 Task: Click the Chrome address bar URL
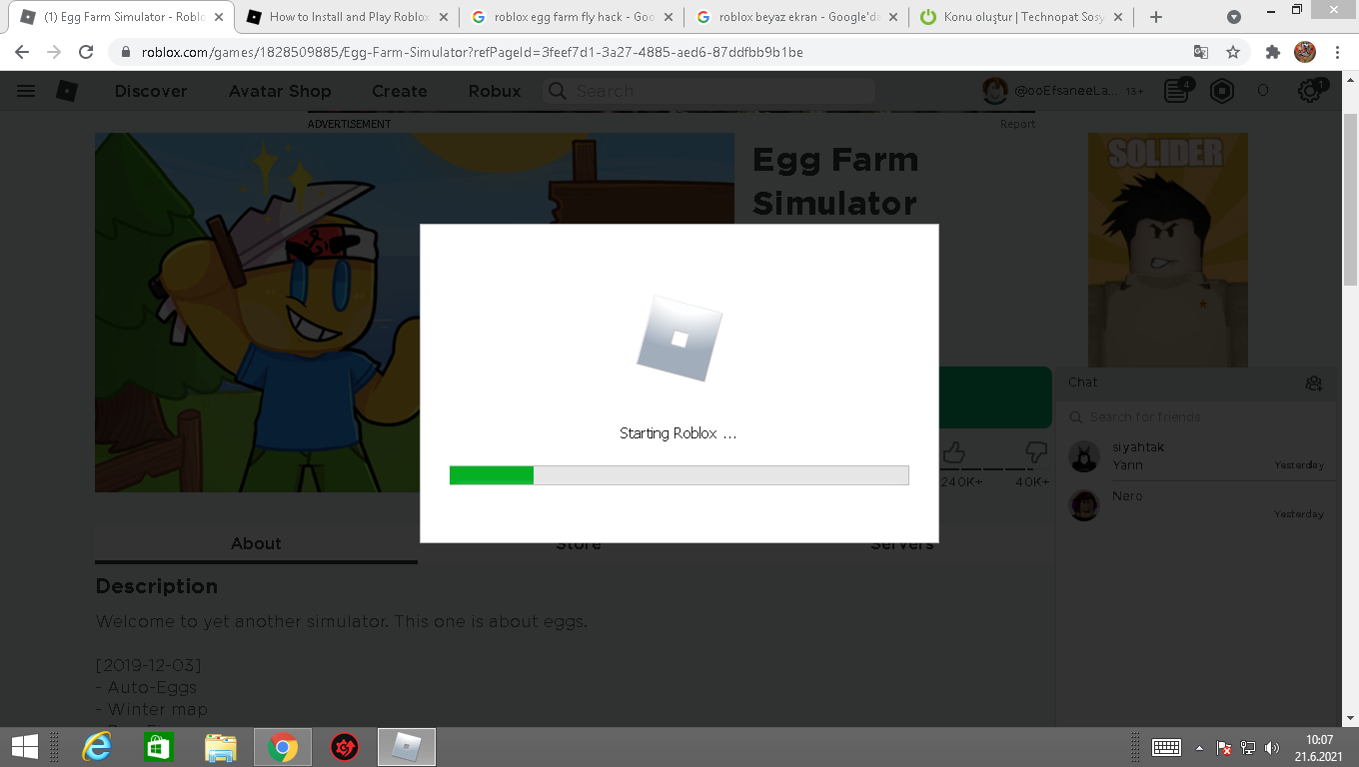[472, 52]
